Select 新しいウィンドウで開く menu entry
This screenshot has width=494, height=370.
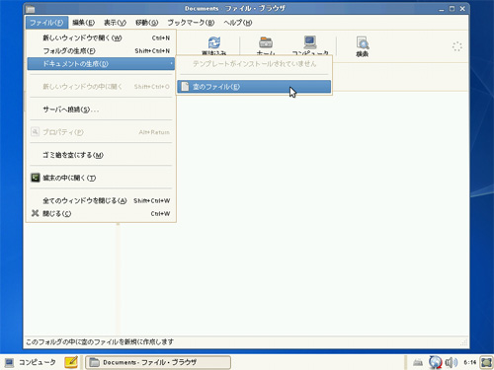(101, 37)
